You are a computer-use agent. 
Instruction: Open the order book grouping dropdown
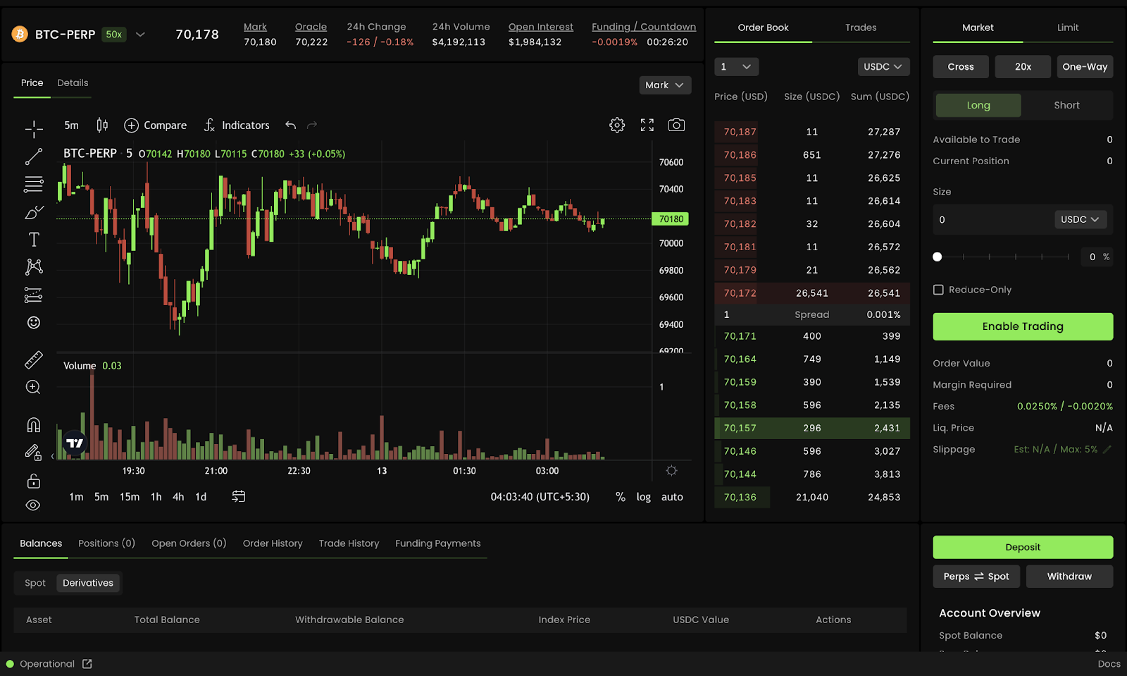click(x=736, y=66)
